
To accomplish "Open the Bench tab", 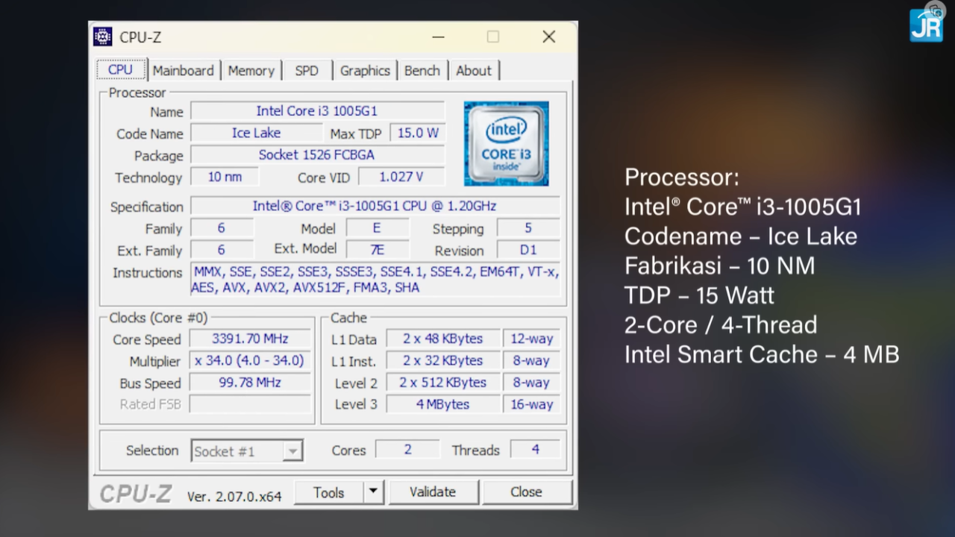I will 422,70.
